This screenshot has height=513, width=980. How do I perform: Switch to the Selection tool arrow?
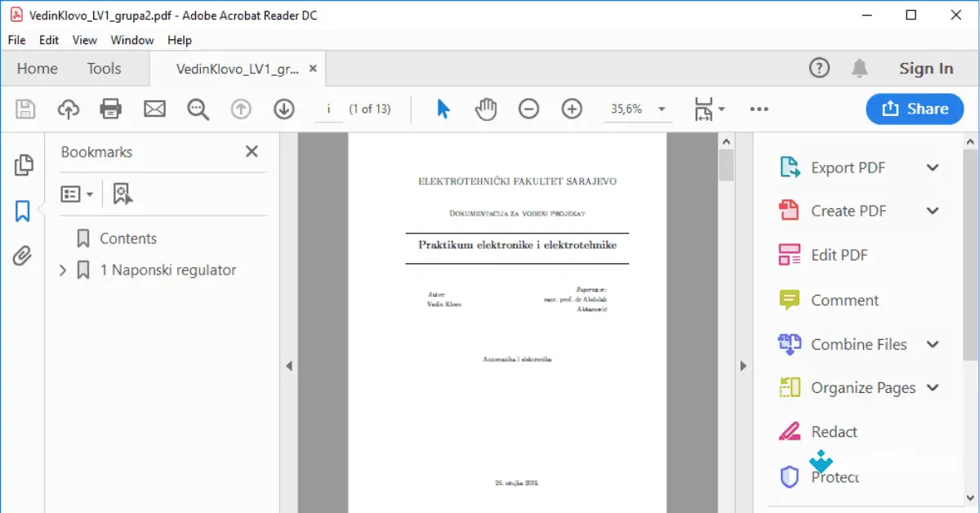(x=442, y=109)
